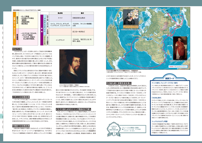
Task: Click the 中東欧での宗教改革 heading
Action: (21, 126)
